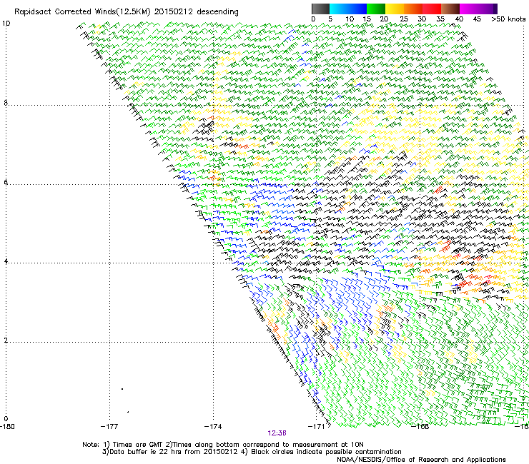Click the '-168' longitude axis label

click(x=420, y=427)
